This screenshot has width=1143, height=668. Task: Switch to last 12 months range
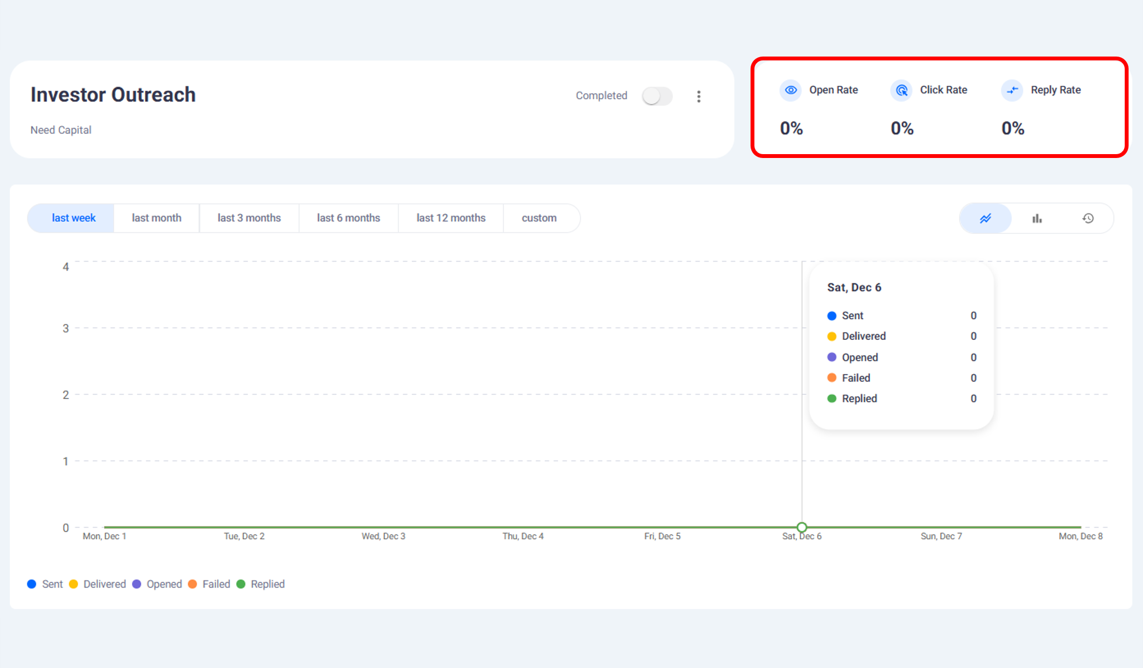click(451, 218)
